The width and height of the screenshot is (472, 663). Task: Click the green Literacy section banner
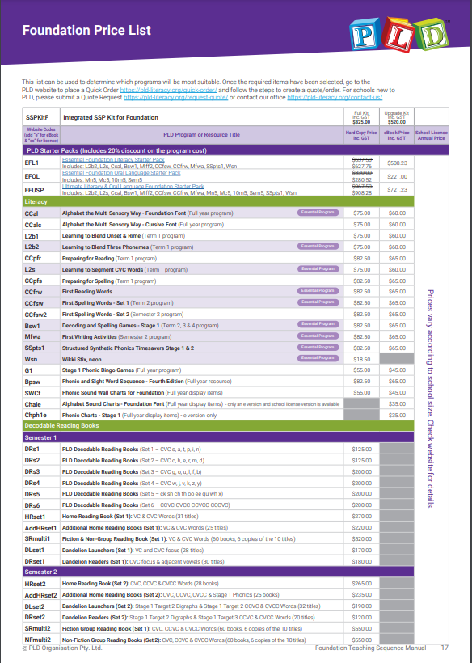(x=218, y=201)
